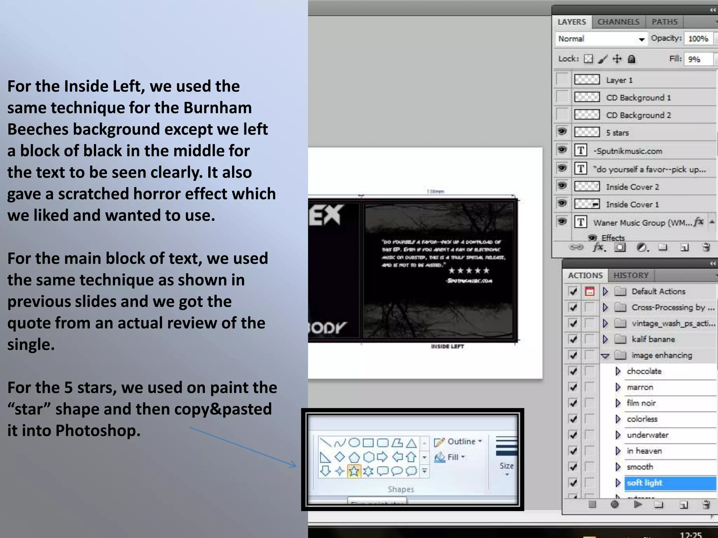
Task: Click the Fill percentage field
Action: point(699,59)
